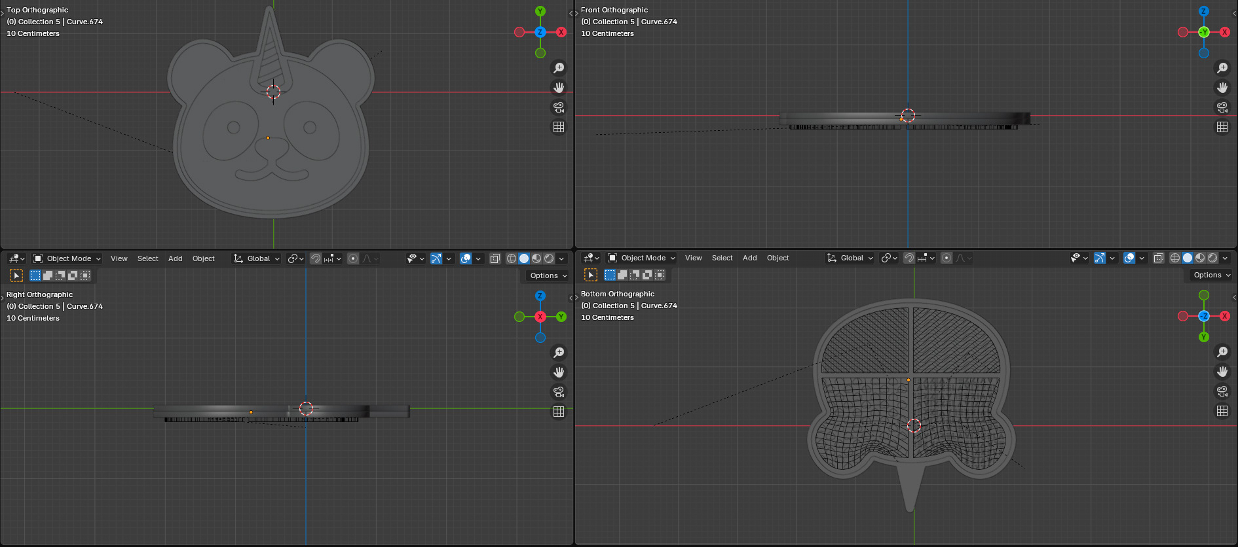The image size is (1238, 547).
Task: Click zoom icon in Bottom Orthographic viewport
Action: tap(1222, 352)
